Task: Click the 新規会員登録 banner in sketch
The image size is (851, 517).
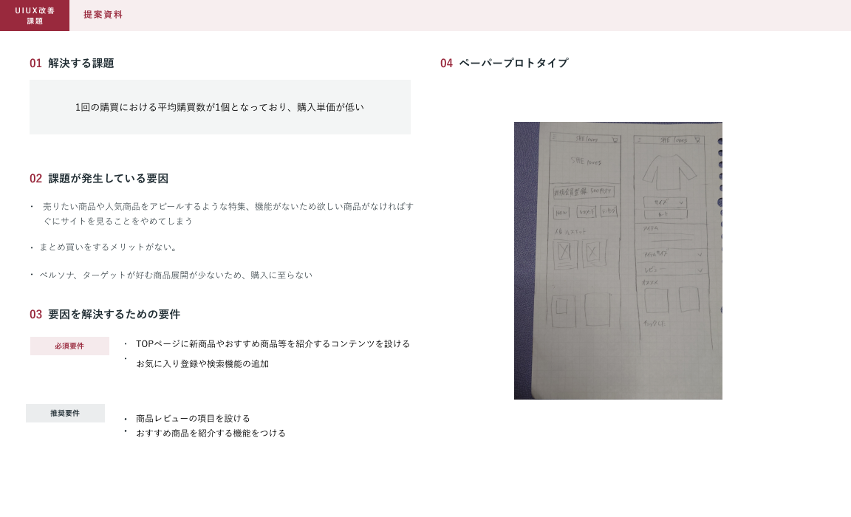Action: tap(584, 192)
